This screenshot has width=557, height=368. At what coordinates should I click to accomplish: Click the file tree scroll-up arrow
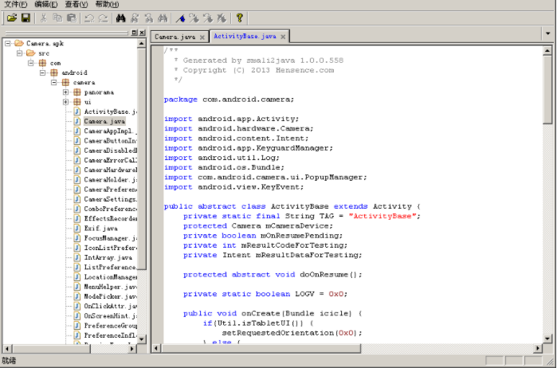click(142, 43)
